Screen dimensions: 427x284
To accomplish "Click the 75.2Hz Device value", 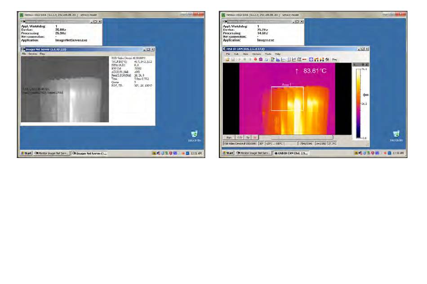I will [262, 30].
